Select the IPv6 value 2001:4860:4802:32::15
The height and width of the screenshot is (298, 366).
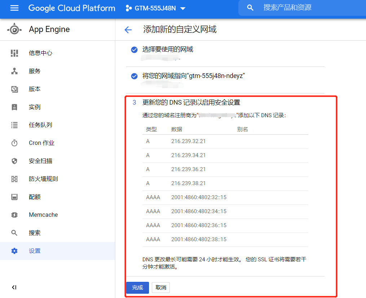click(199, 197)
